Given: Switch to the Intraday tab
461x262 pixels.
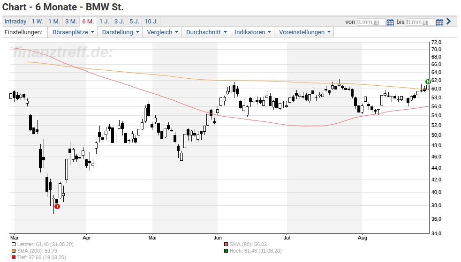Looking at the screenshot, I should 15,22.
